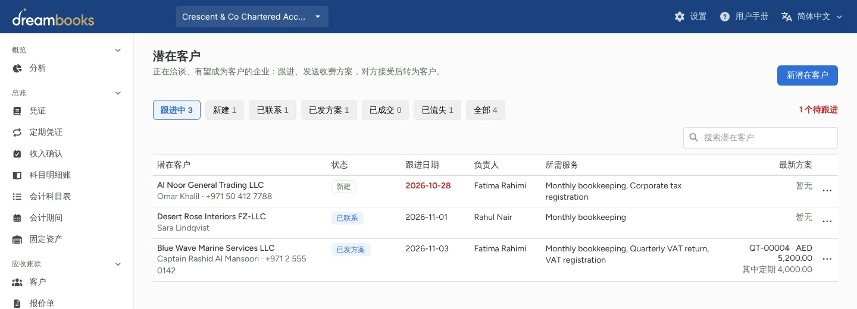The height and width of the screenshot is (309, 857).
Task: Click the search magnifier icon
Action: [693, 137]
